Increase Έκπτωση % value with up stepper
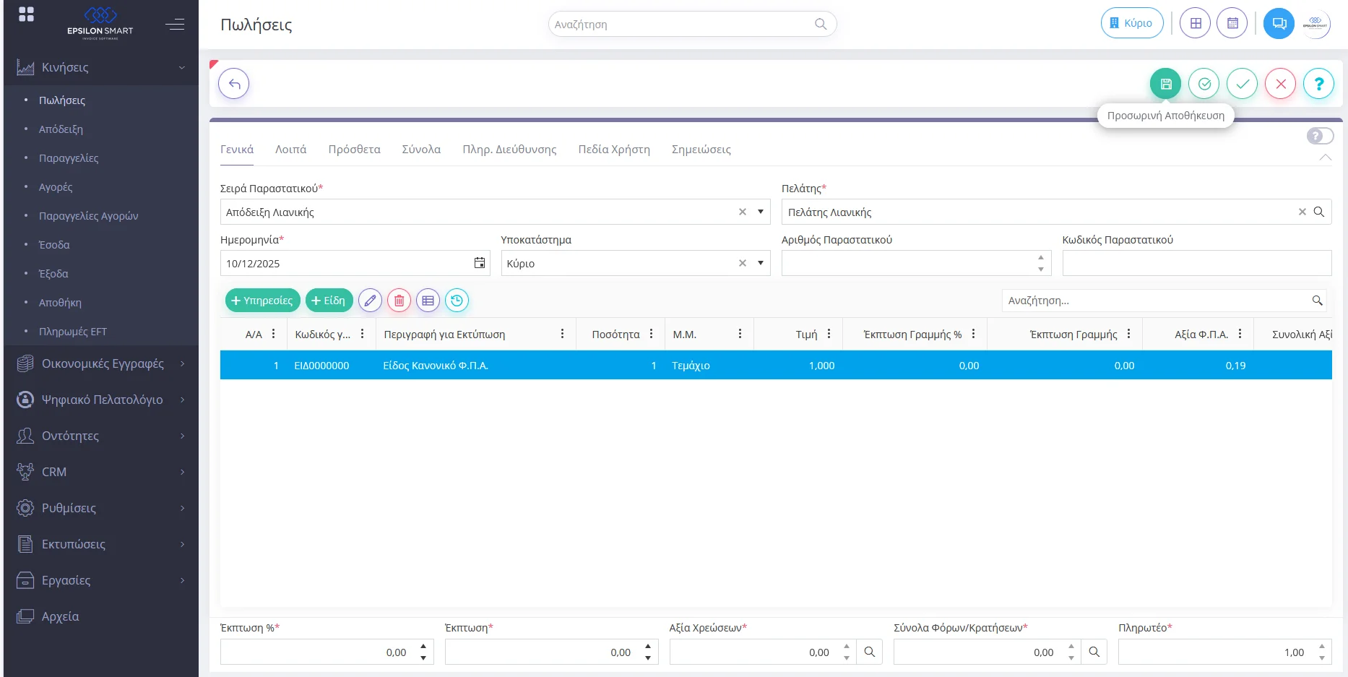This screenshot has width=1348, height=677. 423,647
